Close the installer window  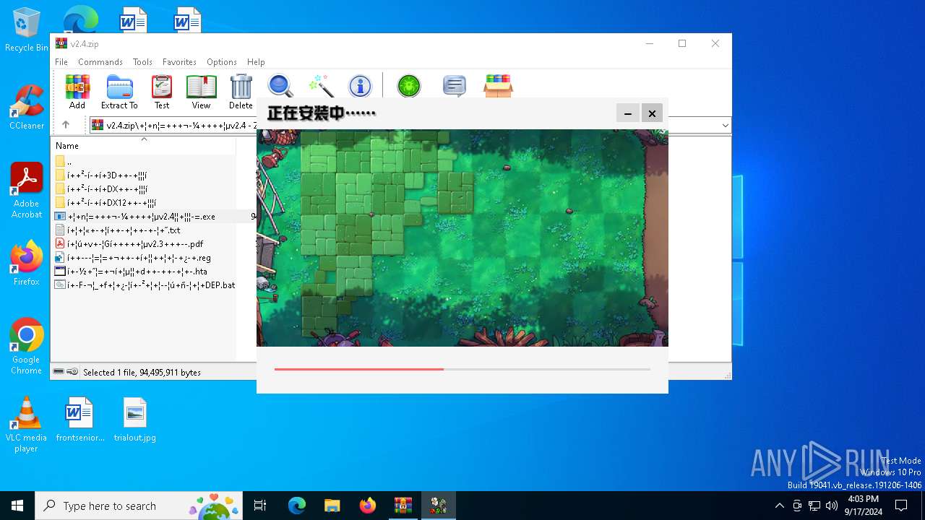(x=652, y=113)
